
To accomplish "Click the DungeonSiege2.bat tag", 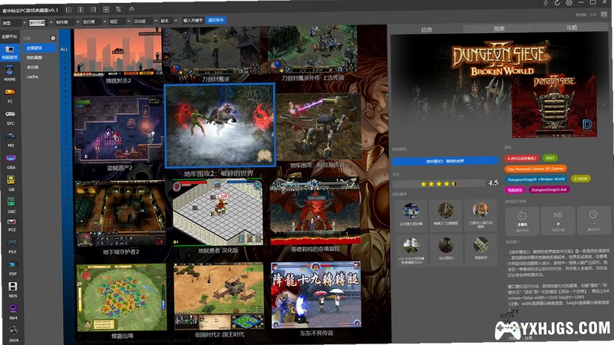I will (549, 189).
